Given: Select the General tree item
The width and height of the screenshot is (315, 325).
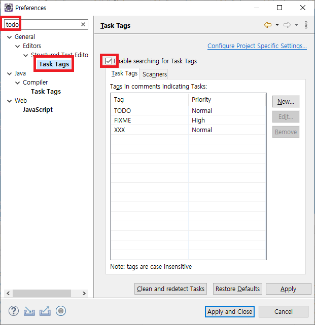Looking at the screenshot, I should pyautogui.click(x=25, y=36).
